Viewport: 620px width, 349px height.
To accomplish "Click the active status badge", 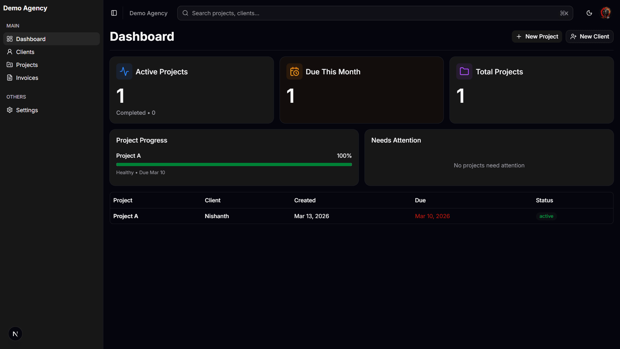I will click(546, 216).
